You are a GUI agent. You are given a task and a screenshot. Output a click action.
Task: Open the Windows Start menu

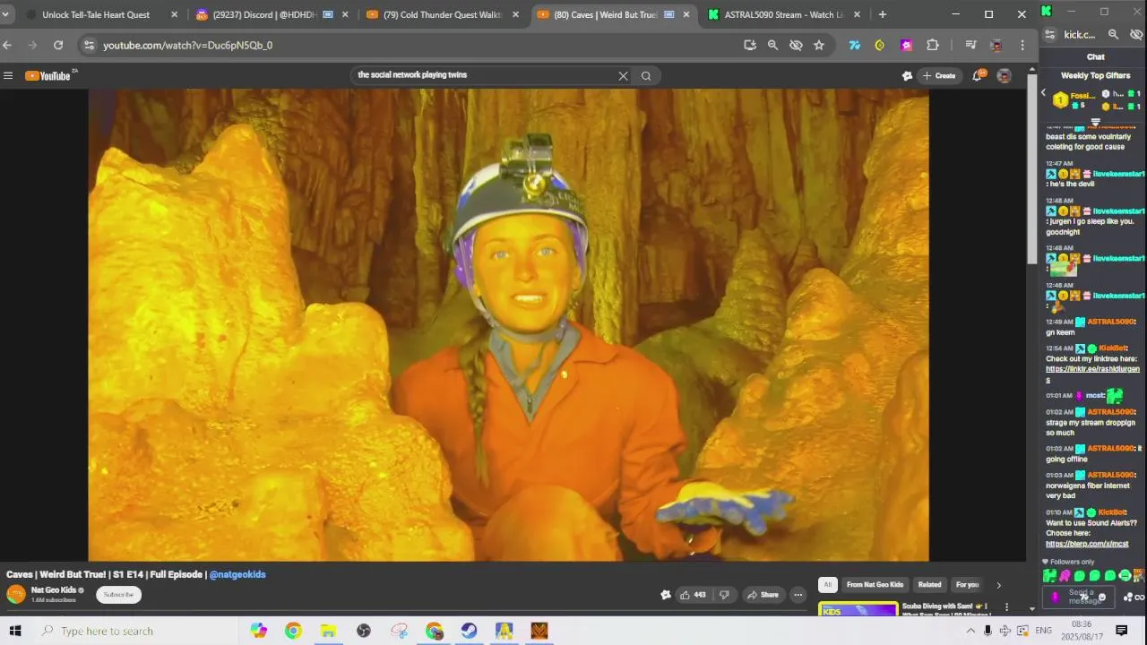pyautogui.click(x=15, y=631)
